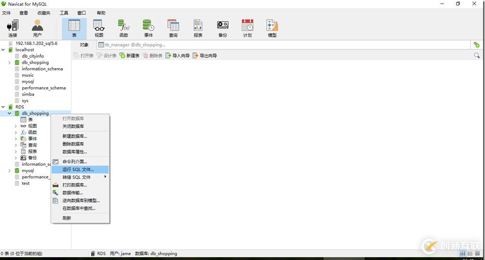Click the green plus icon beside object tab bar
485x260 pixels.
click(477, 45)
